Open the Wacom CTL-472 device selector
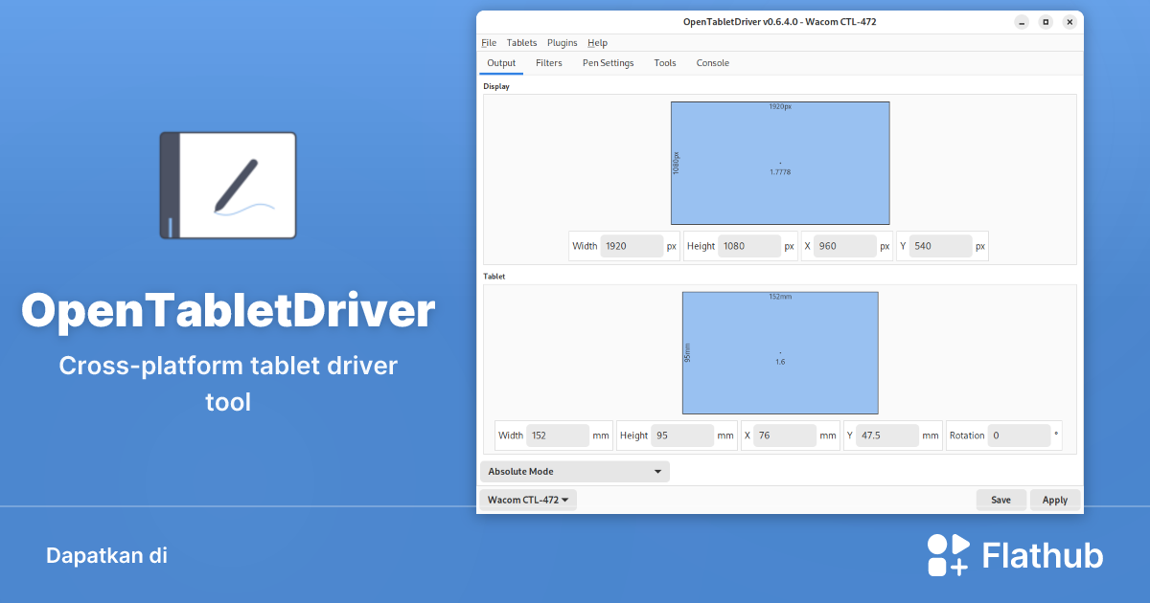Viewport: 1150px width, 603px height. pos(527,499)
